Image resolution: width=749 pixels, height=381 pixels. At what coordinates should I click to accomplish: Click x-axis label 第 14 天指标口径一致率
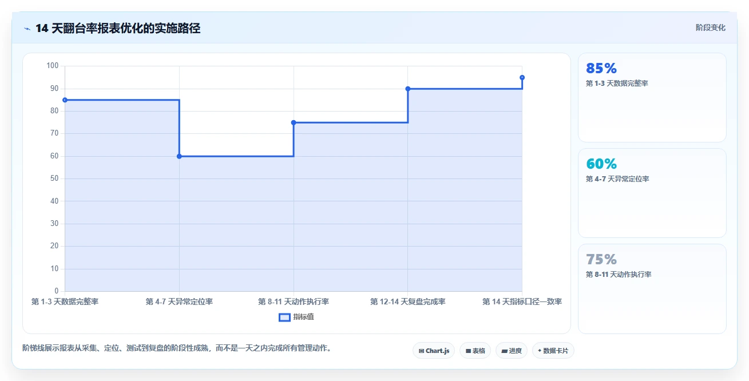[x=522, y=301]
